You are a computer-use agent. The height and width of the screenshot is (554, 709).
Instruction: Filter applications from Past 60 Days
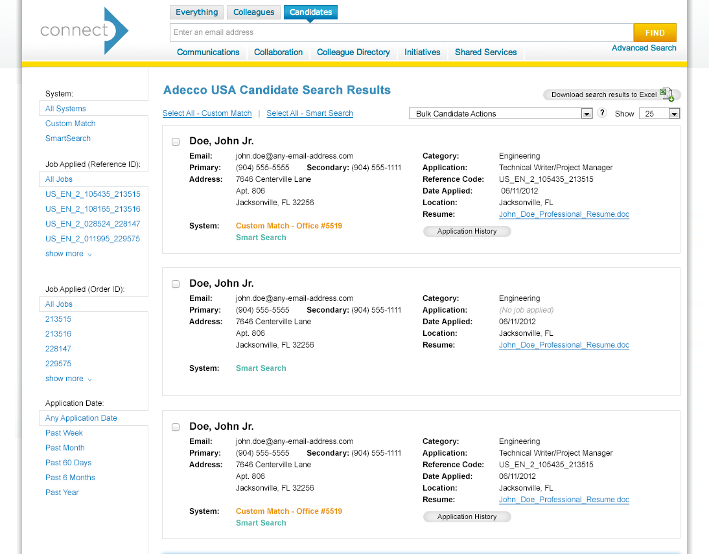pos(68,463)
